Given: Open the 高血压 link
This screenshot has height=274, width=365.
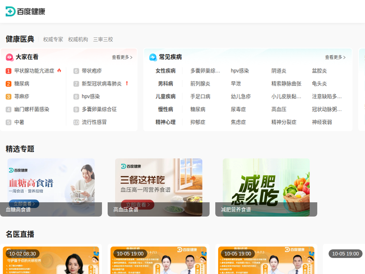Looking at the screenshot, I should click(x=279, y=109).
